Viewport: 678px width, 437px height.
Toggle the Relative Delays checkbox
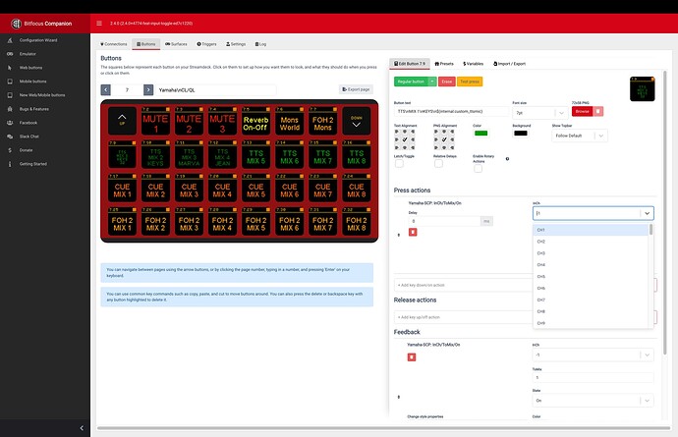tap(438, 163)
